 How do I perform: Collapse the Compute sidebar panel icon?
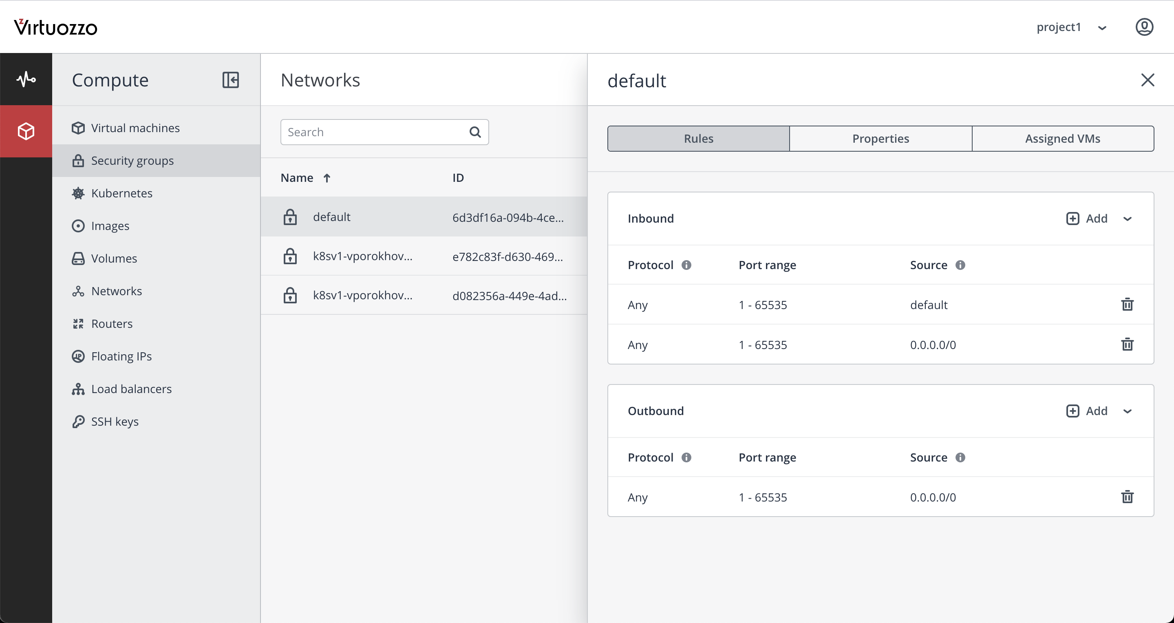click(x=231, y=80)
